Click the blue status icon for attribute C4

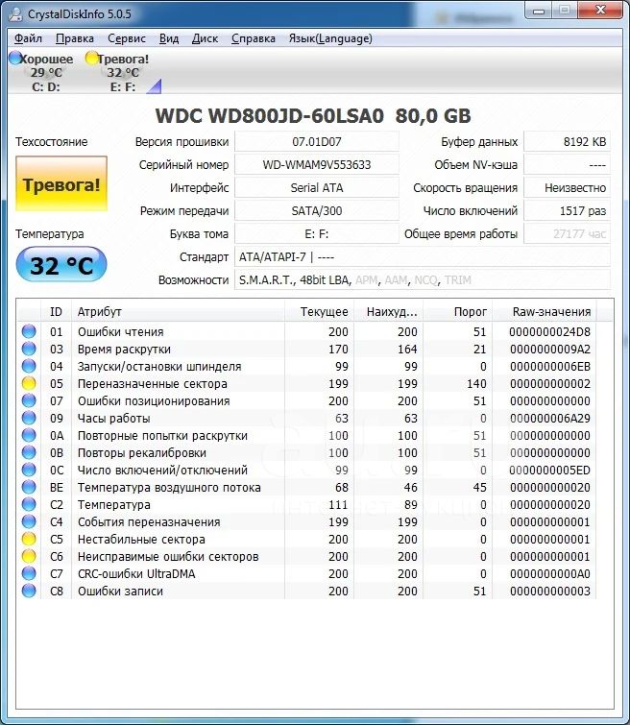(x=29, y=521)
